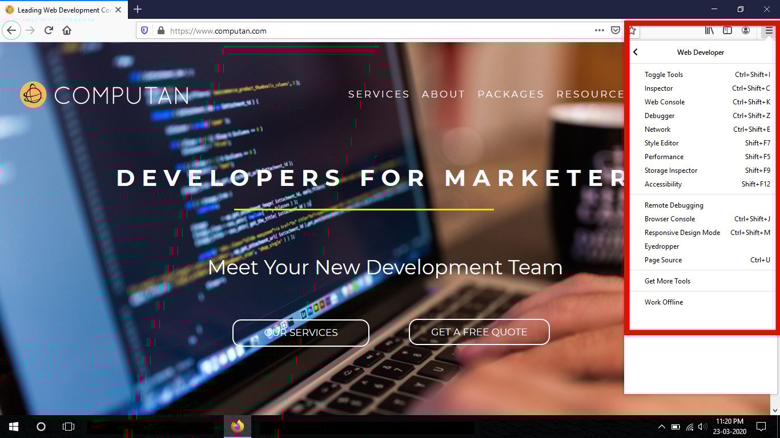780x438 pixels.
Task: Open the Firefox Account icon
Action: [x=746, y=31]
